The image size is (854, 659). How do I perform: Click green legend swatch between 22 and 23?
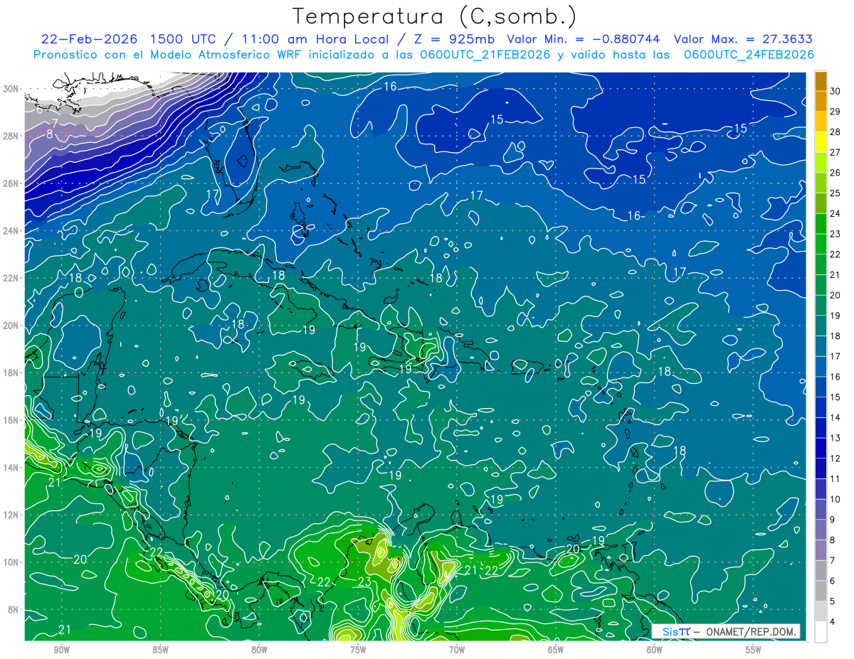click(821, 244)
